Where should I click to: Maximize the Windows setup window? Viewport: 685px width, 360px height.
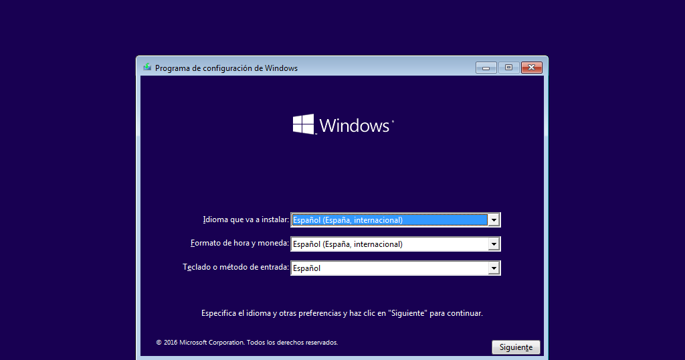508,68
